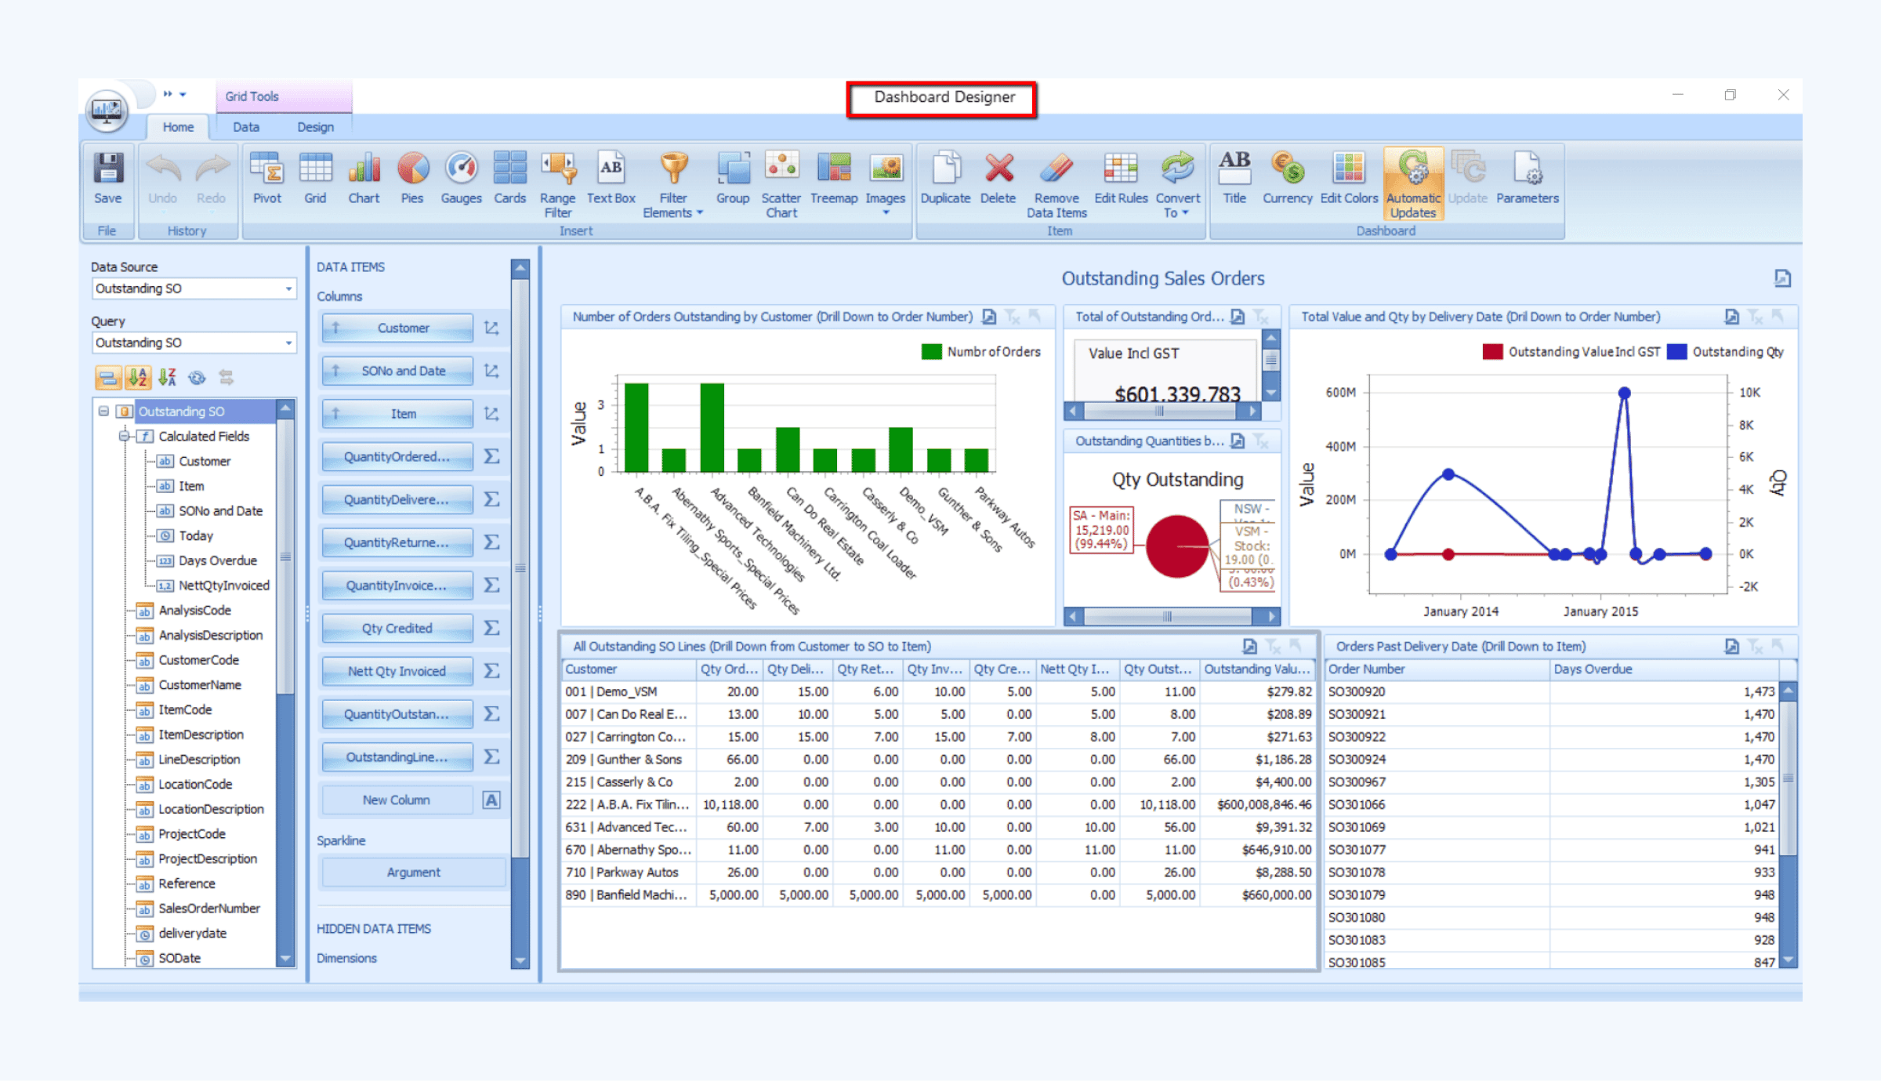Edit the dashboard Title
1881x1081 pixels.
point(1234,179)
